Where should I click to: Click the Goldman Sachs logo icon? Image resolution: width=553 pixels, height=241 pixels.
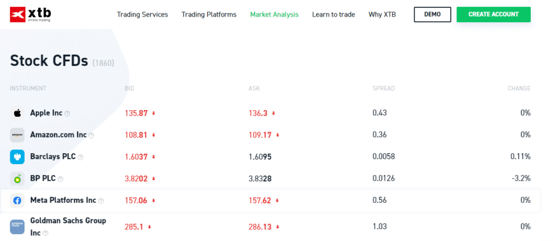pos(17,227)
